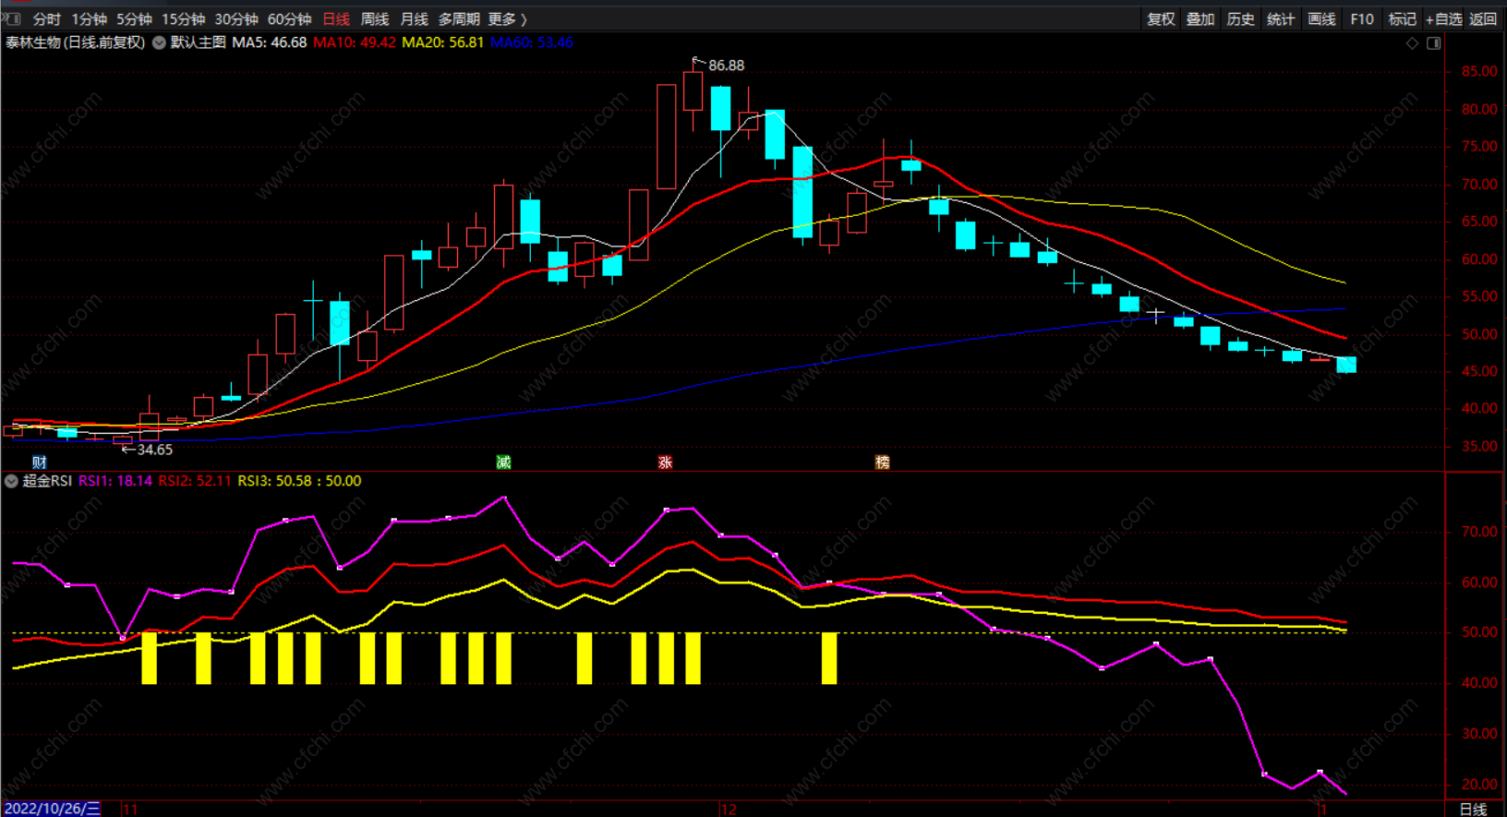1507x817 pixels.
Task: Click the MA5: 46.68 label
Action: click(270, 42)
